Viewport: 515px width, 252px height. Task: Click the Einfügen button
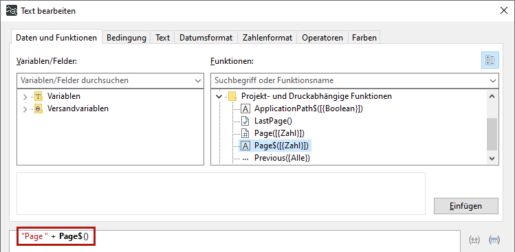[465, 206]
